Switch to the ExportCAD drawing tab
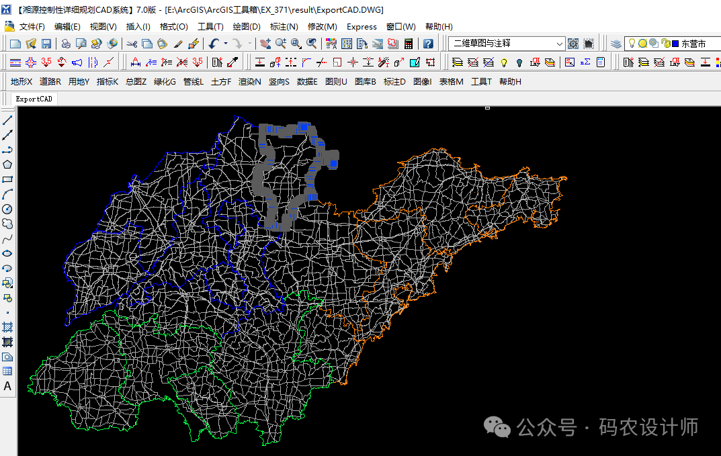 click(x=34, y=99)
